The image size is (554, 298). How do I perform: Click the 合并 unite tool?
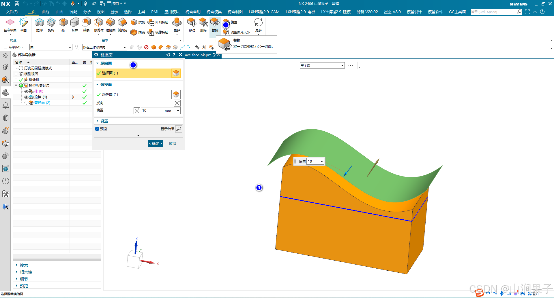(x=75, y=25)
